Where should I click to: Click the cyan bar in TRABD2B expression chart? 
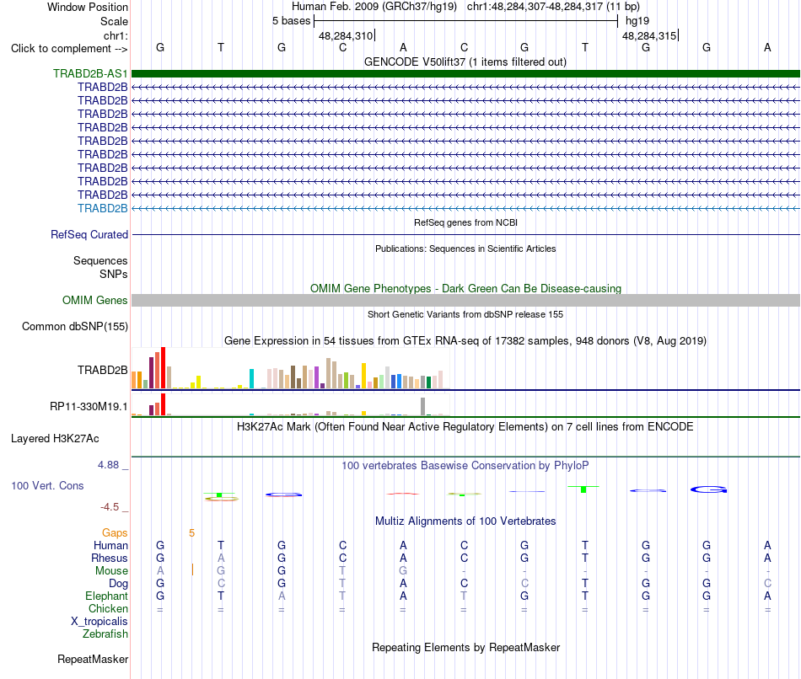pos(251,379)
